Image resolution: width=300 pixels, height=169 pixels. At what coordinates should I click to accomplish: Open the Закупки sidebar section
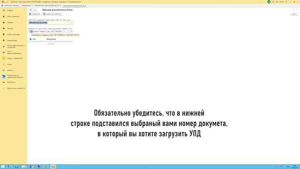tap(10, 28)
